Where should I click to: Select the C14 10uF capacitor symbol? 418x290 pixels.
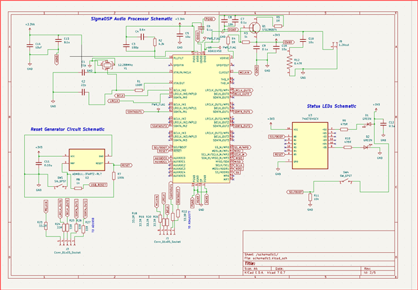[x=30, y=46]
